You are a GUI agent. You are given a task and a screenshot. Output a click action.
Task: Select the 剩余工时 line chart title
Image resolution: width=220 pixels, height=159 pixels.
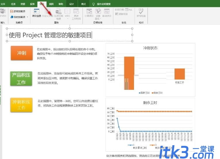pos(150,103)
